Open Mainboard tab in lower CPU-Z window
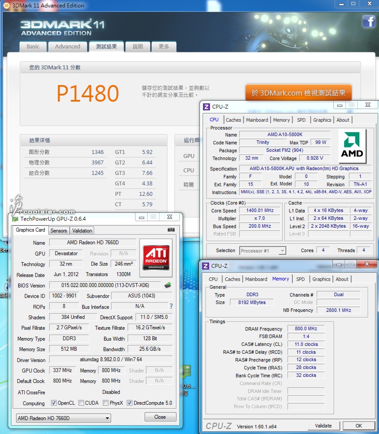Screen dimensions: 379x434 click(256, 279)
